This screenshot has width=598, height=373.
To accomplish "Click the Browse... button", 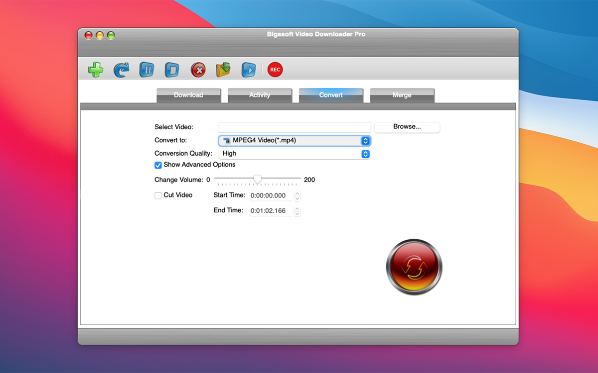I will pyautogui.click(x=407, y=127).
